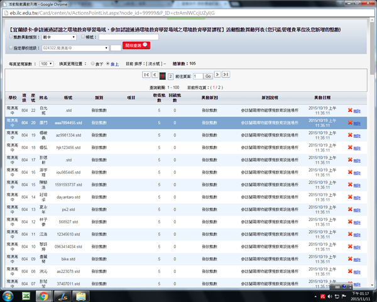The image size is (377, 302).
Task: Click the red X icon in the dayantaro.std row
Action: pyautogui.click(x=350, y=197)
